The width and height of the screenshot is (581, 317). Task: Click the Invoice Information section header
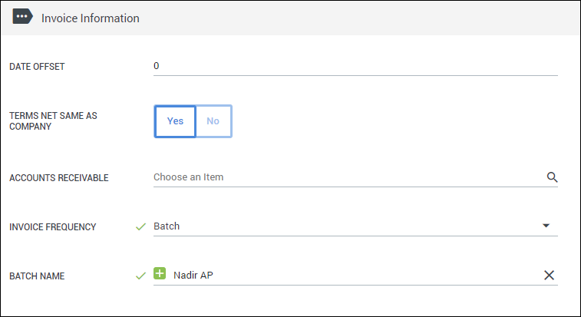click(290, 18)
